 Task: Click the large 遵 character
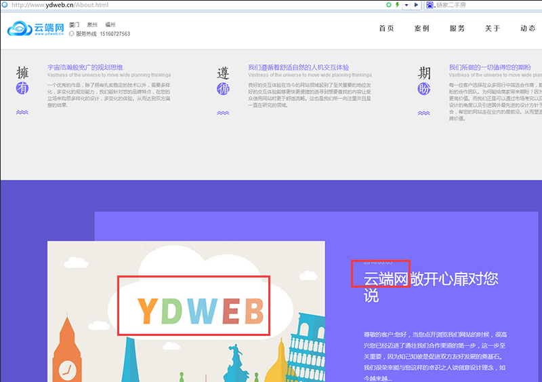coord(223,73)
